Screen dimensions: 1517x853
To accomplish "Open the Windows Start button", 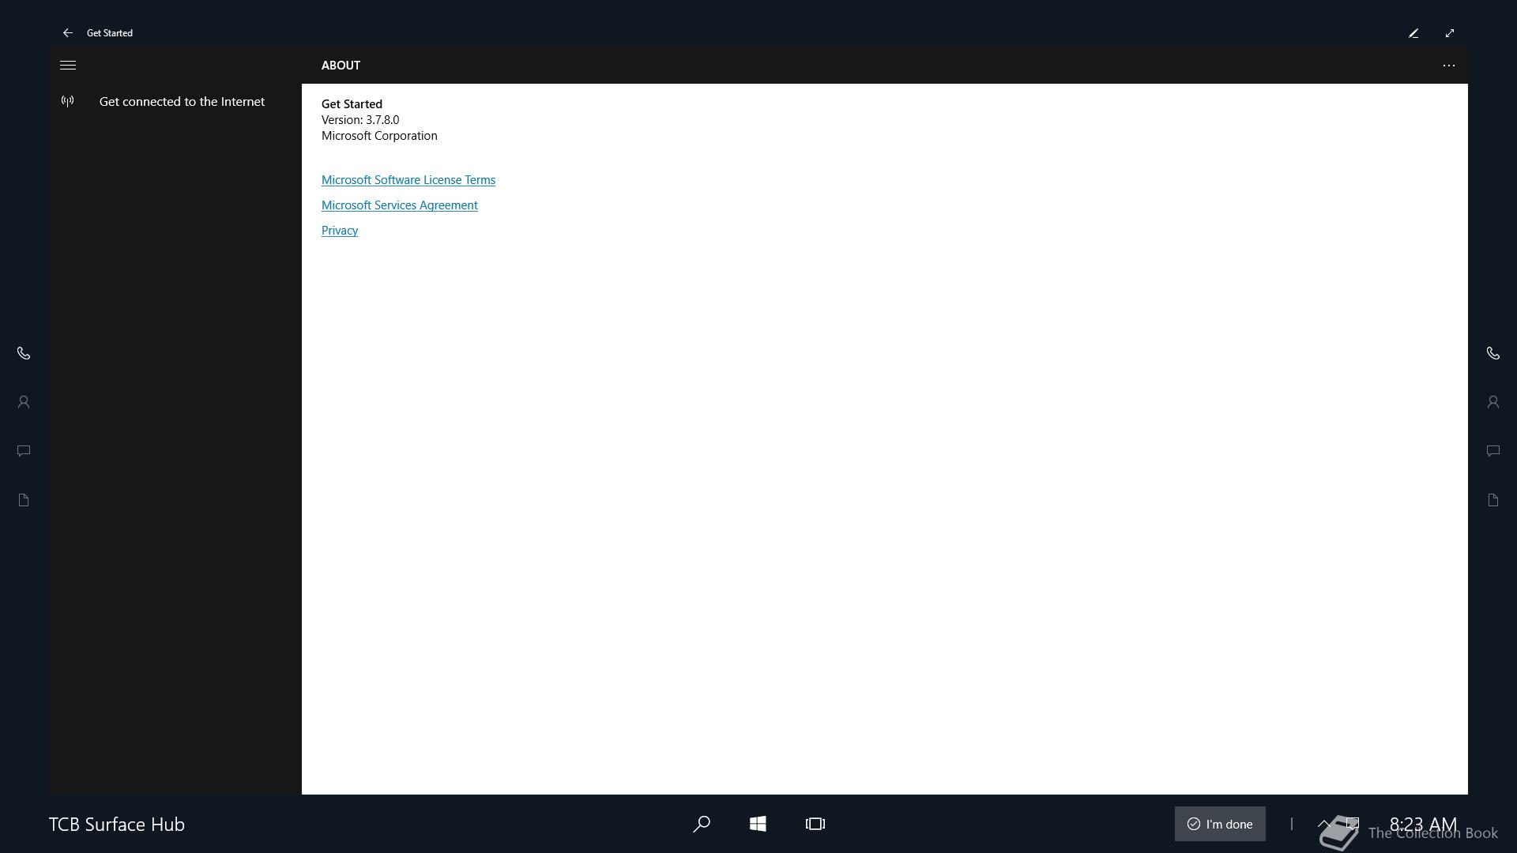I will 758,824.
